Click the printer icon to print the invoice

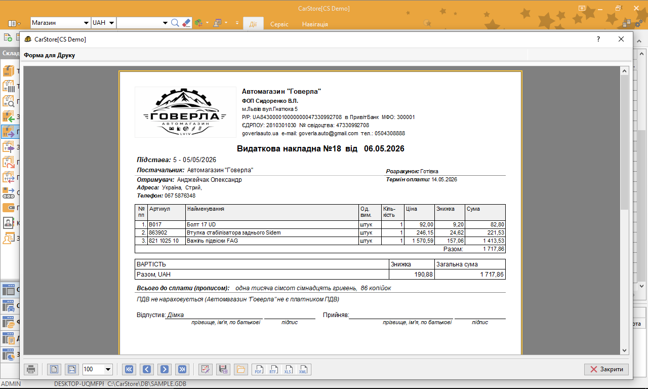click(31, 369)
